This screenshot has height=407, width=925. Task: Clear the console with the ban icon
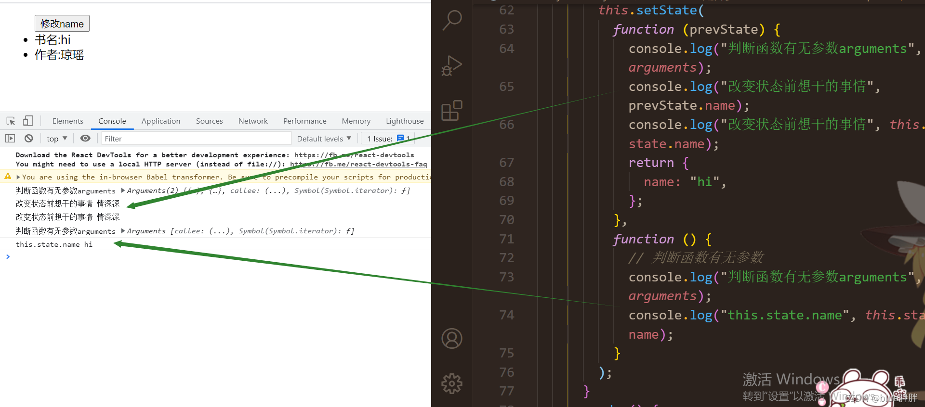tap(29, 139)
